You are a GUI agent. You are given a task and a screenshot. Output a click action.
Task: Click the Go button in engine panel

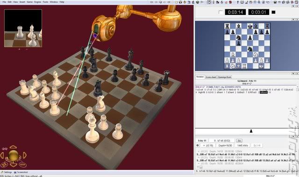point(239,141)
